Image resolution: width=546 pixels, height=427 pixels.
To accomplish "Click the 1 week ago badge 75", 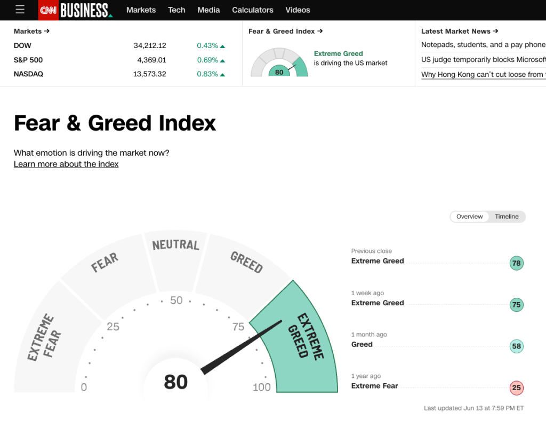I will pos(516,305).
